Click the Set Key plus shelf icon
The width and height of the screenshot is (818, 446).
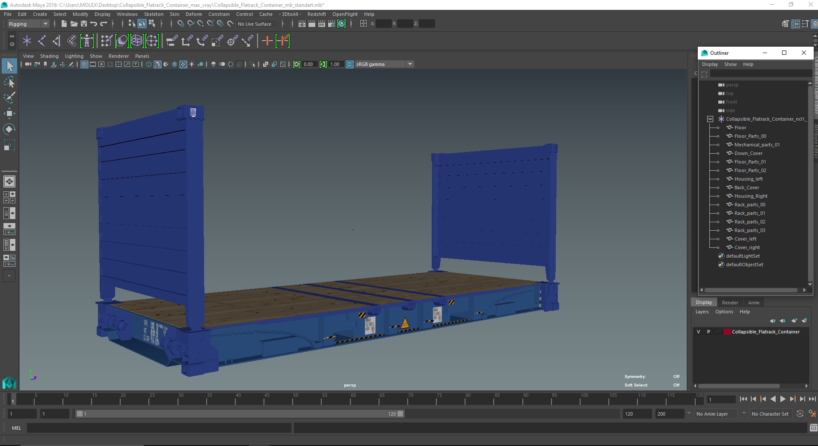click(267, 41)
